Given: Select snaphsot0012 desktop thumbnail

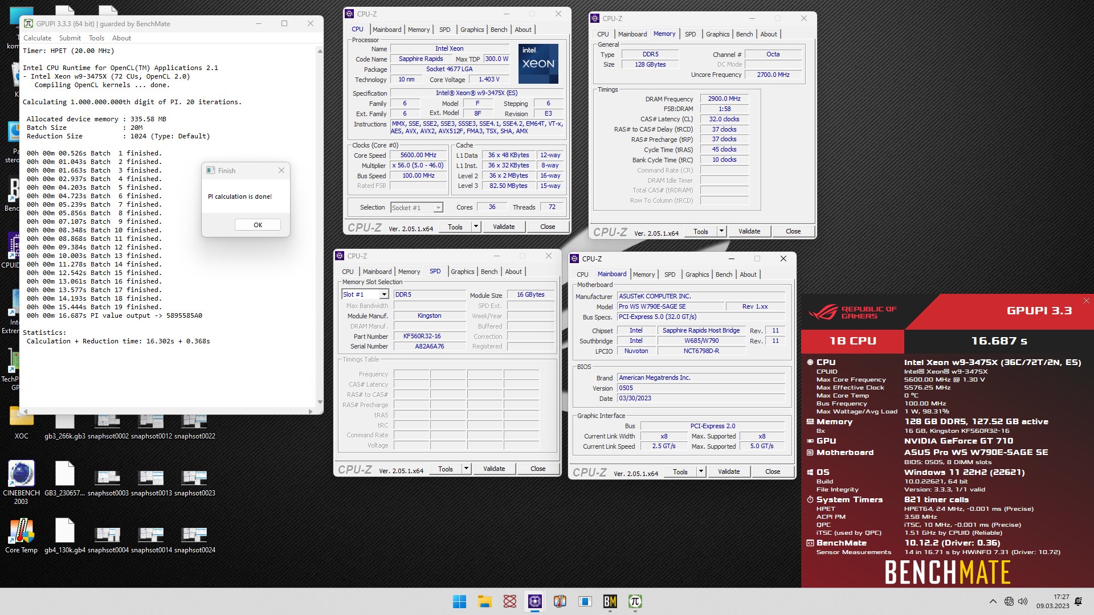Looking at the screenshot, I should [x=151, y=427].
